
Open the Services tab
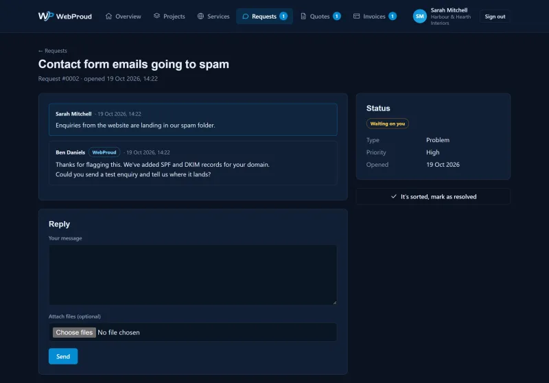[x=213, y=16]
